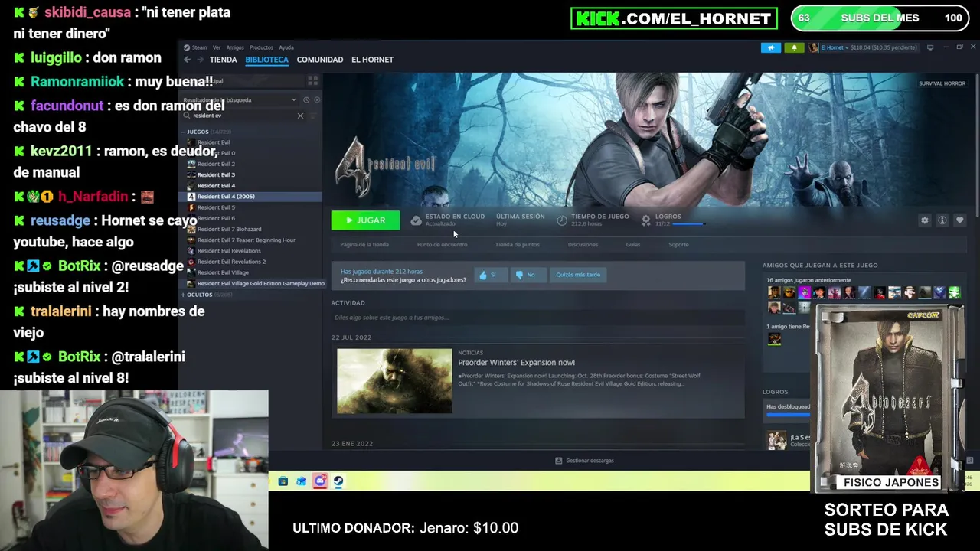Click the first friend avatar in friends list
Image resolution: width=980 pixels, height=551 pixels.
click(774, 292)
